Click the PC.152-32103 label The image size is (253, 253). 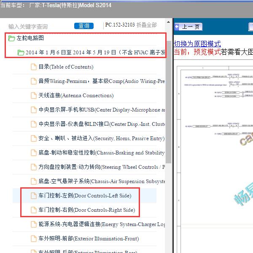[120, 25]
